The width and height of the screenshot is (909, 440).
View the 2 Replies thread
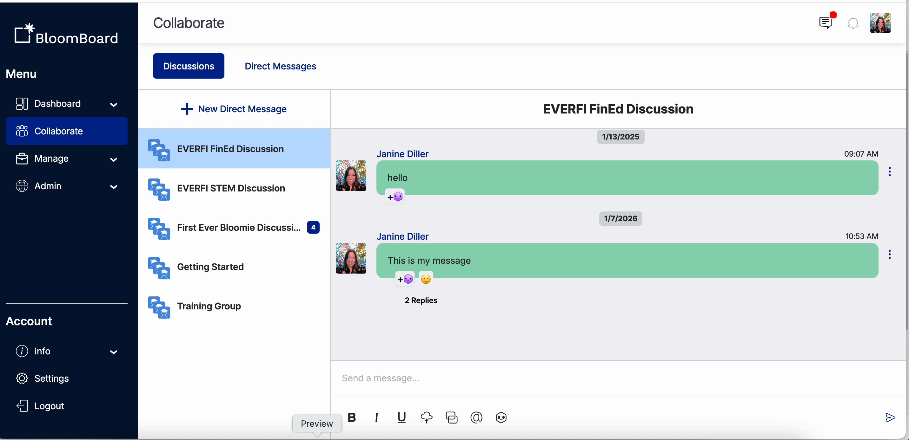tap(421, 301)
